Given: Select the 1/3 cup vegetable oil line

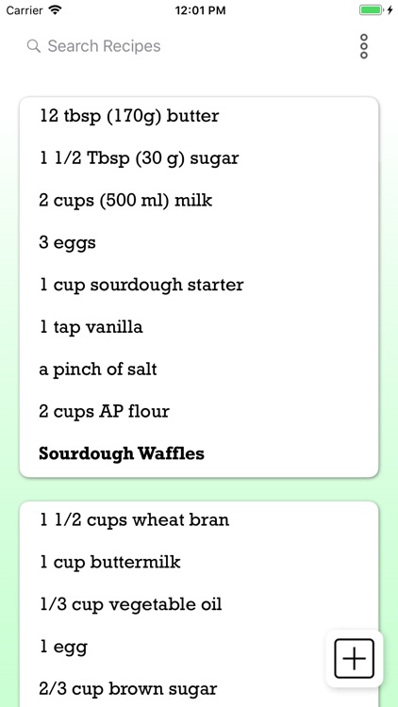Looking at the screenshot, I should (131, 604).
